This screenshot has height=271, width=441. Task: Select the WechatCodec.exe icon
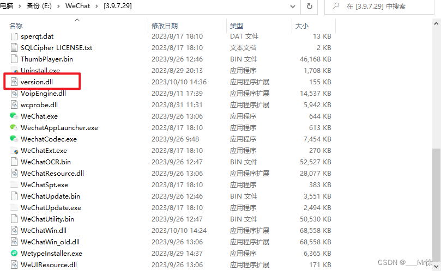pos(14,139)
